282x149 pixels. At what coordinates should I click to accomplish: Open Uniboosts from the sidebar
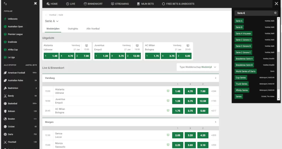12,19
